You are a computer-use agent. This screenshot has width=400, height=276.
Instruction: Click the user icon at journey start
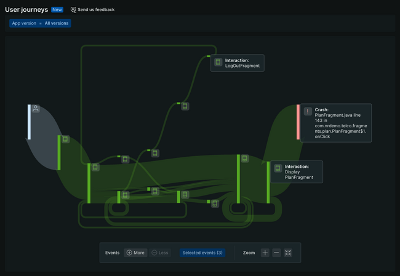[36, 109]
